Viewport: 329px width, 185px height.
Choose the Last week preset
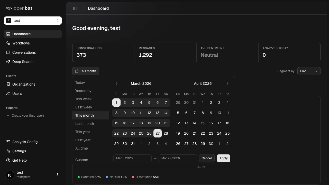tap(84, 107)
